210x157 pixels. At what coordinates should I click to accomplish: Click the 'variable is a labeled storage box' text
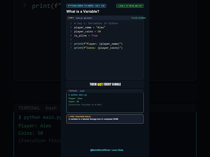coord(93,119)
